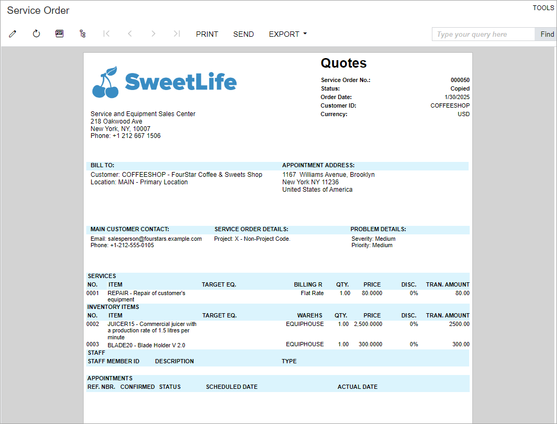Click the pencil edit parameters icon
The width and height of the screenshot is (557, 424).
(x=13, y=34)
